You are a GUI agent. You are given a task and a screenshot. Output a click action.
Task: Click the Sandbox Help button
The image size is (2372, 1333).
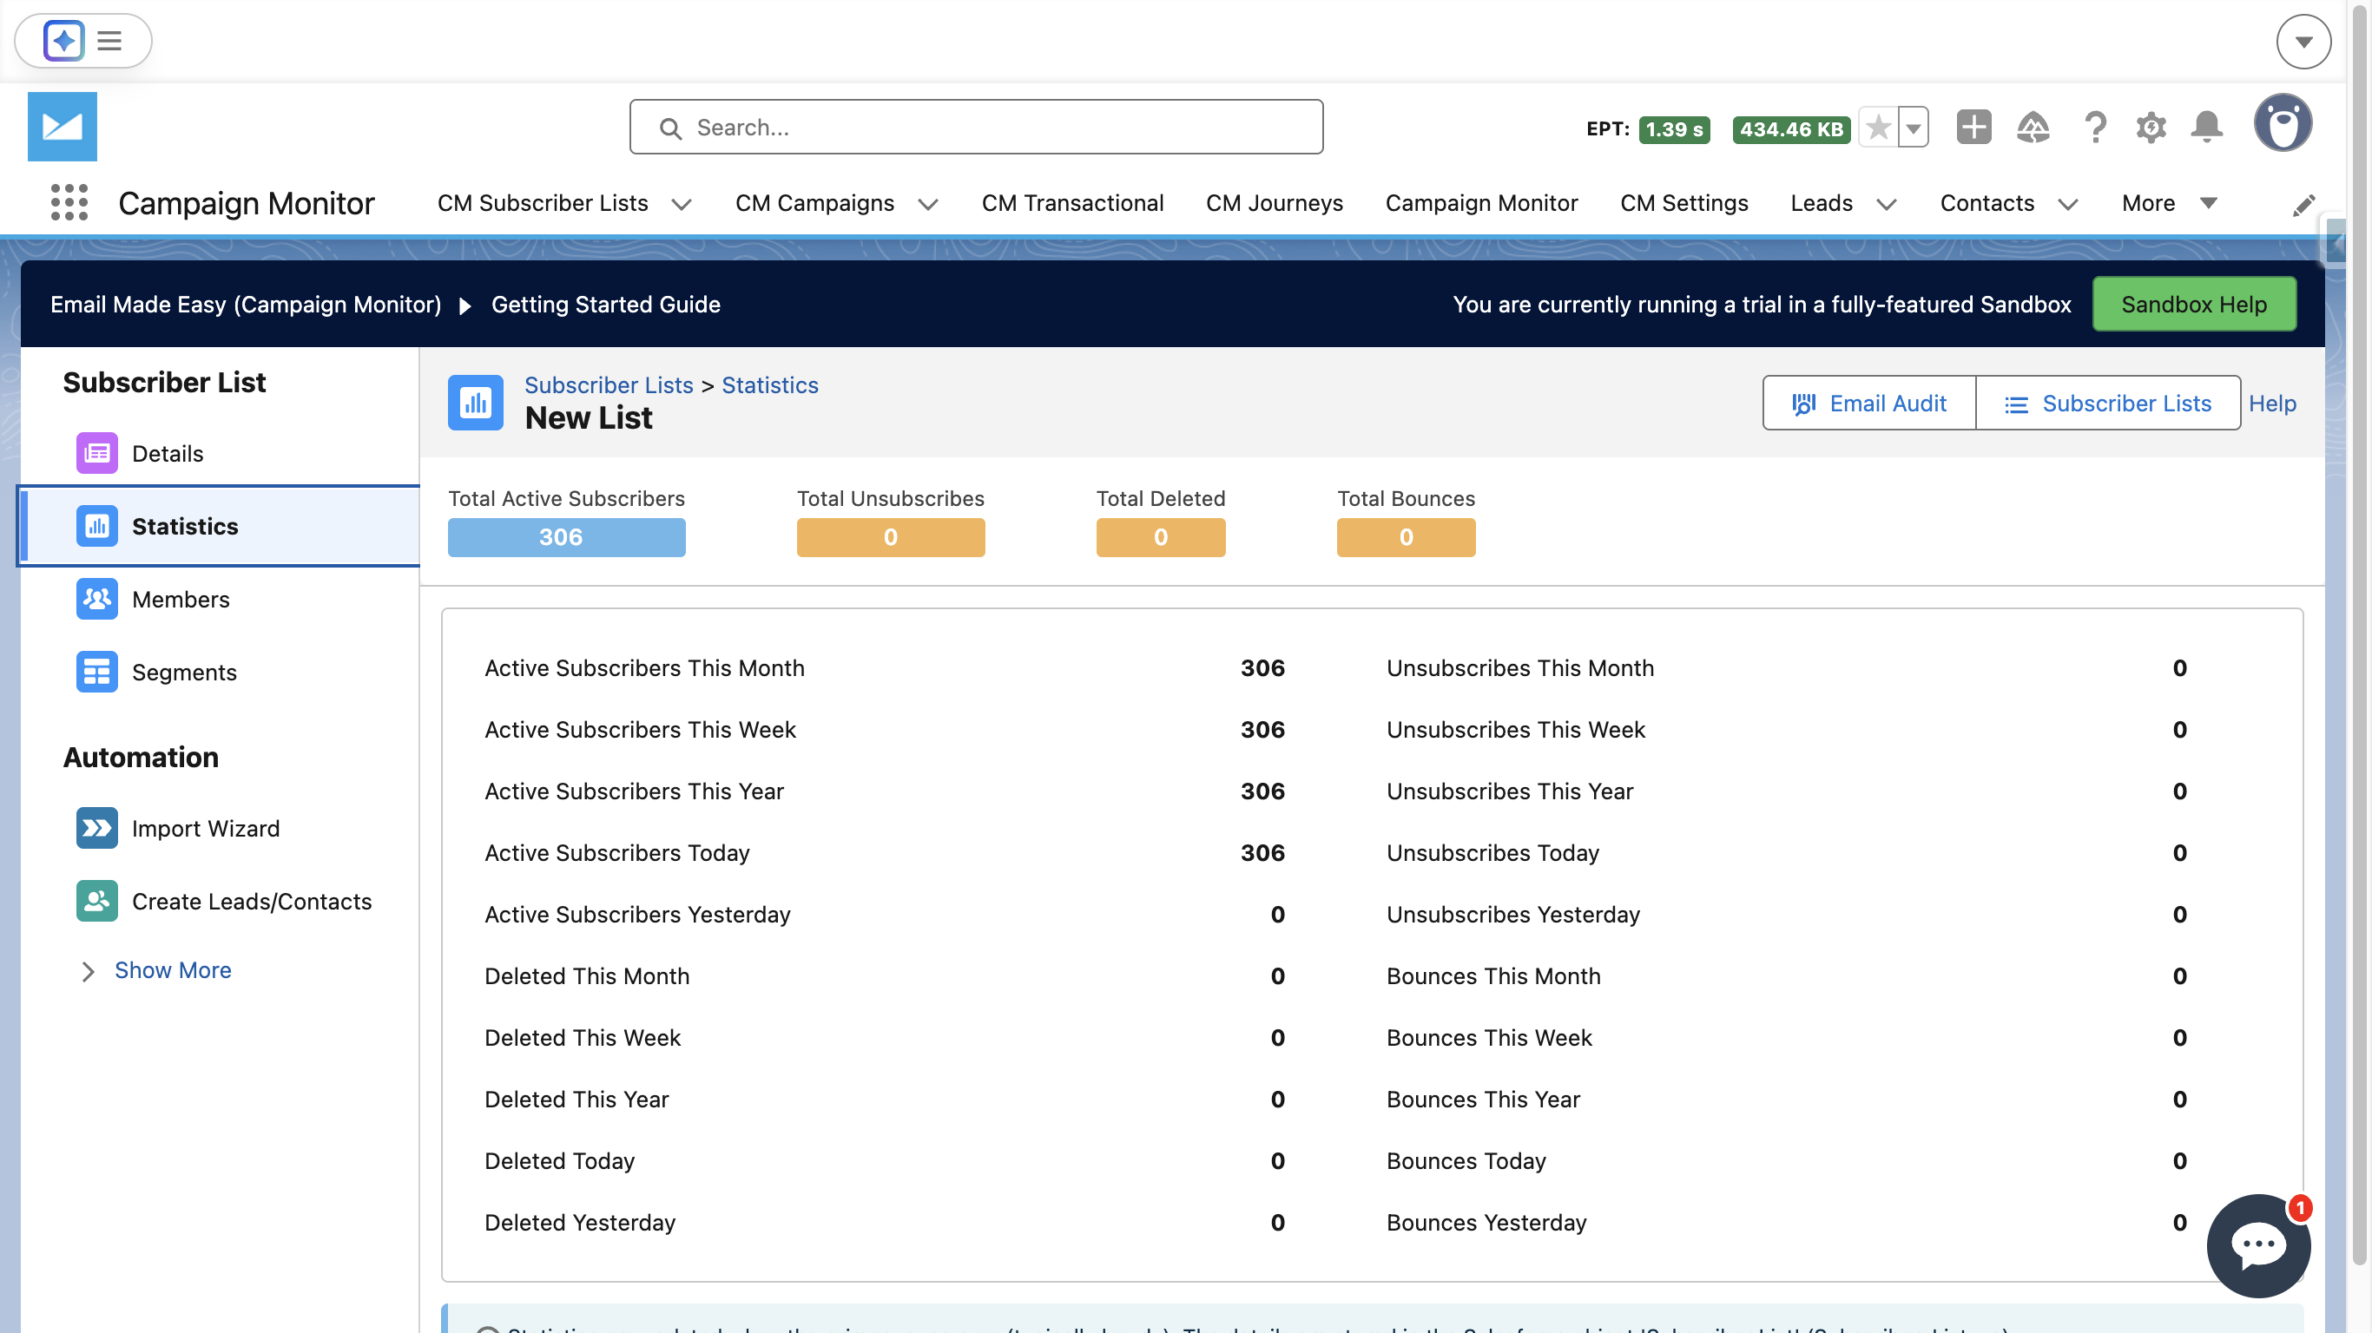point(2193,304)
